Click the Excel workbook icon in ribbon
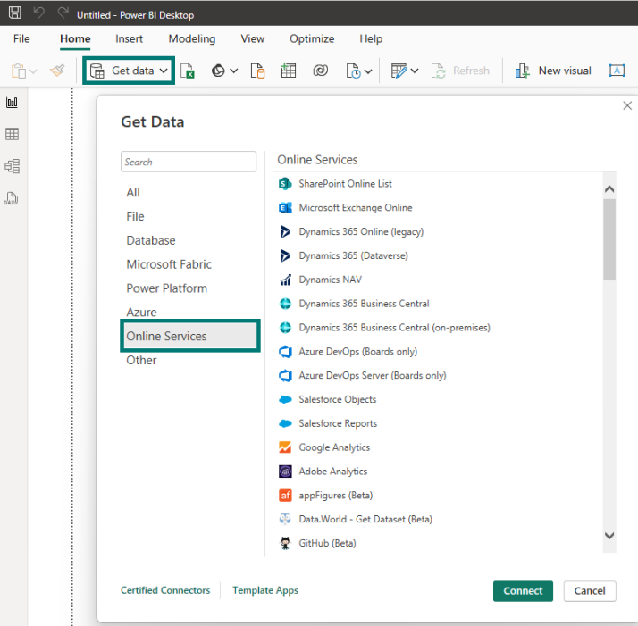The height and width of the screenshot is (626, 638). tap(188, 71)
